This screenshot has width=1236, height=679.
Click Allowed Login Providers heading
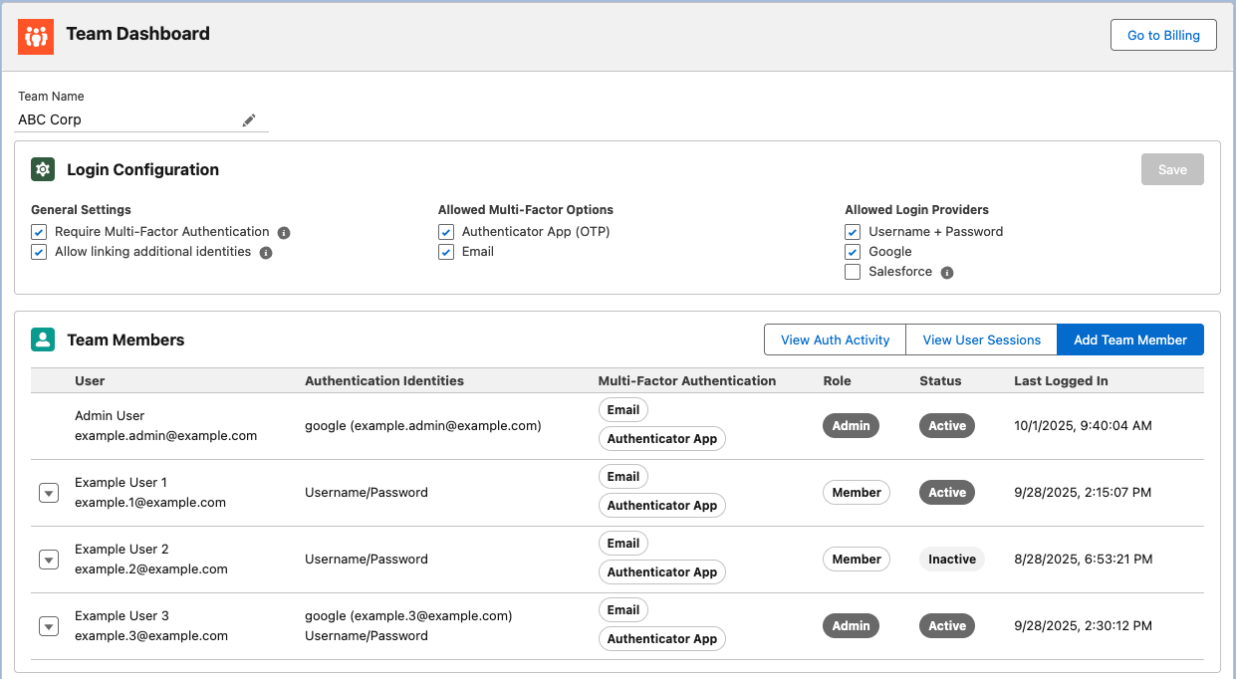[916, 210]
